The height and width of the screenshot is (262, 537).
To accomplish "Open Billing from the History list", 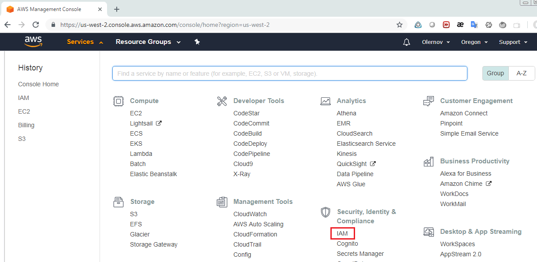I will 26,125.
